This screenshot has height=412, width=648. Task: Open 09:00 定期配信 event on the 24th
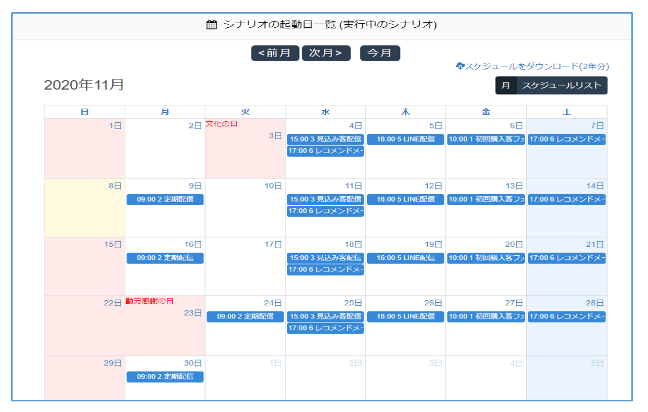[x=245, y=317]
